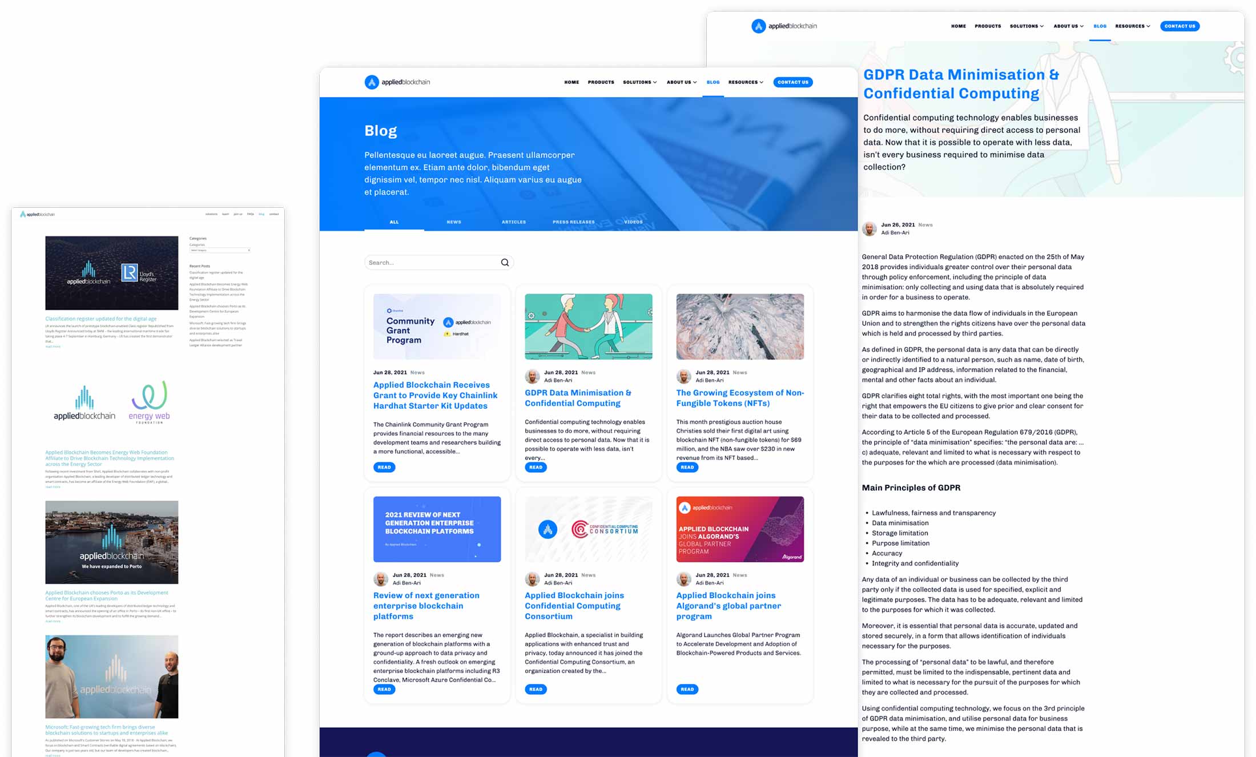Toggle NEWS filter tab on blog listing
The image size is (1256, 757).
coord(454,222)
